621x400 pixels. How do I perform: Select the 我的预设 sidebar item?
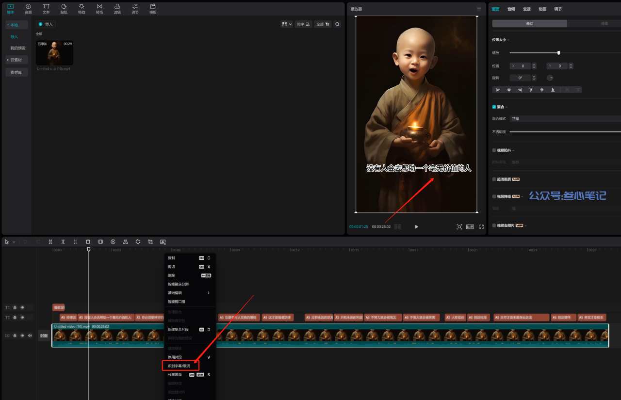tap(18, 48)
